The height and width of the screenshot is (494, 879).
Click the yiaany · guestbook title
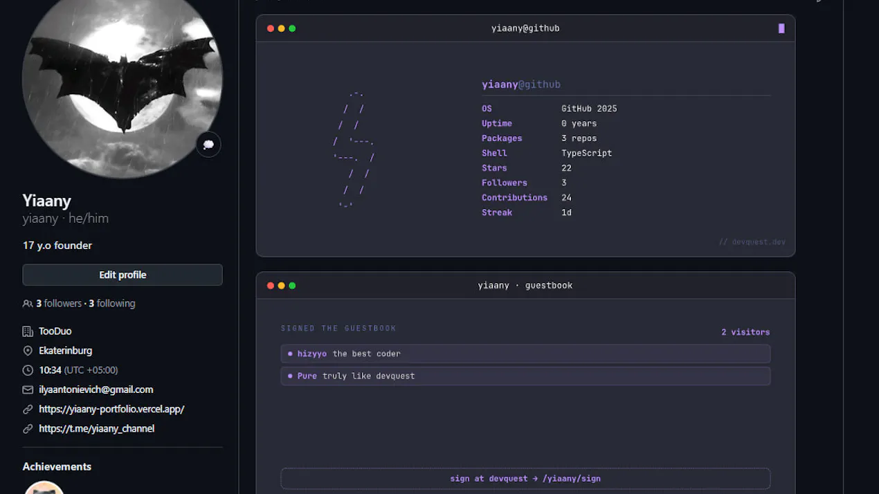[x=525, y=285]
